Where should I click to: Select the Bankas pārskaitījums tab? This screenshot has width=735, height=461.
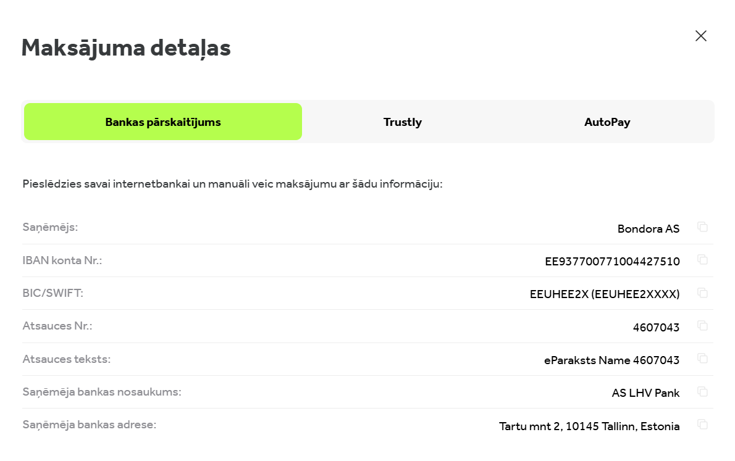click(163, 122)
